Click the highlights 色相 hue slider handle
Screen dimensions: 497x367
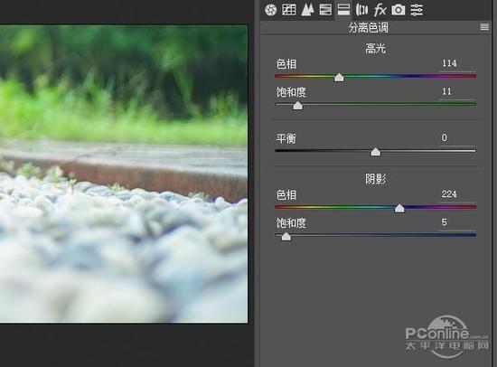tap(339, 77)
